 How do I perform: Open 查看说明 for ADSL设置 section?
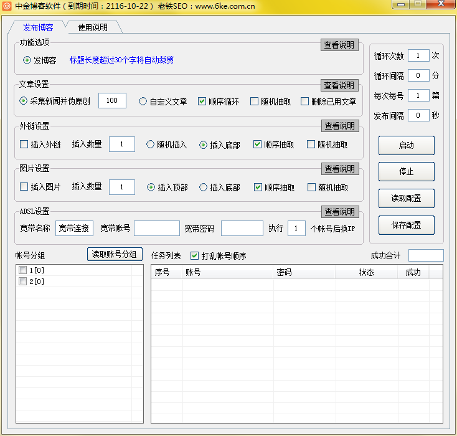click(x=340, y=212)
